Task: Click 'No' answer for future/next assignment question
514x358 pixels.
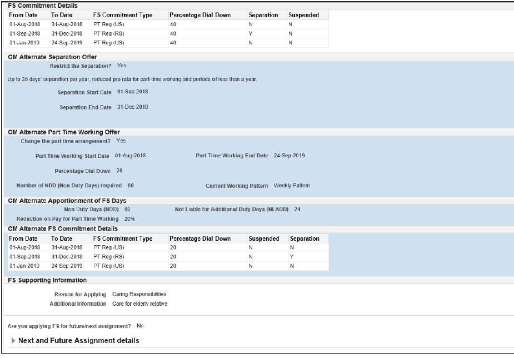Action: click(139, 326)
